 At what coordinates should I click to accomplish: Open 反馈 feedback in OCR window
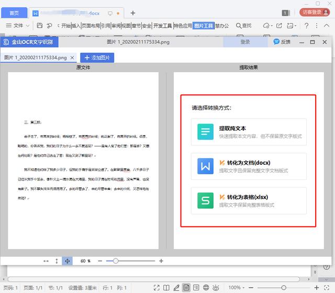[x=282, y=42]
